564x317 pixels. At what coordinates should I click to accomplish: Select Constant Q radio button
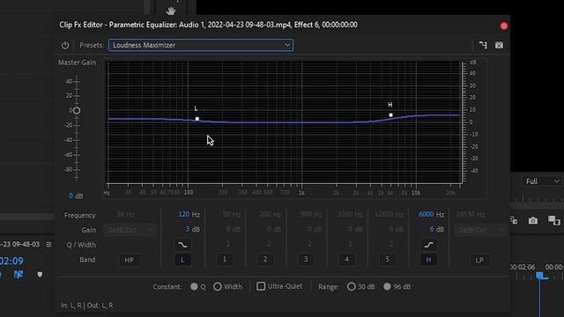click(x=194, y=286)
